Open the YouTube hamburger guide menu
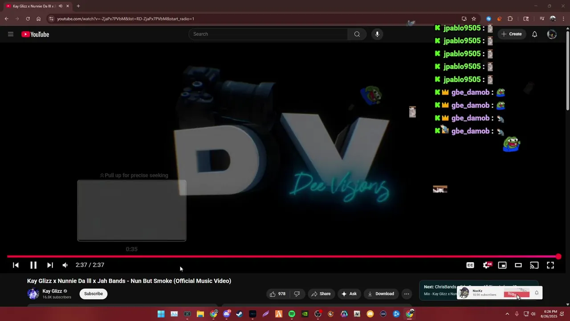The width and height of the screenshot is (570, 321). click(11, 34)
